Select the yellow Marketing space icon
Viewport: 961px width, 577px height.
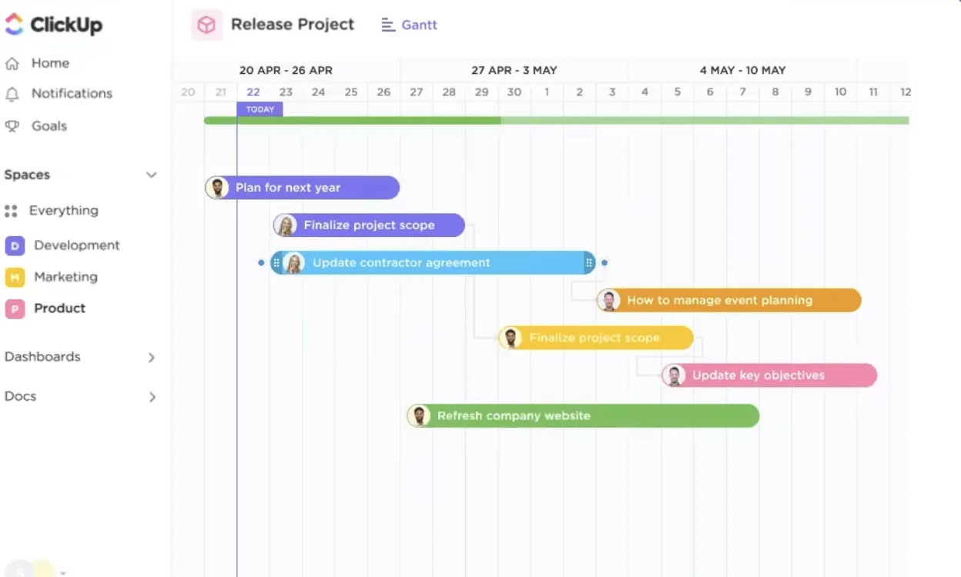pyautogui.click(x=15, y=277)
